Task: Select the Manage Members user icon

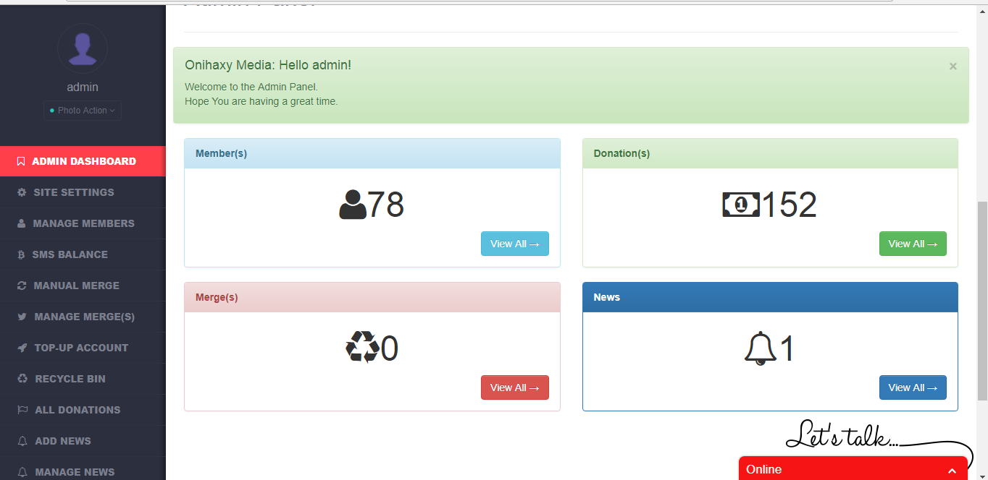Action: click(x=22, y=223)
